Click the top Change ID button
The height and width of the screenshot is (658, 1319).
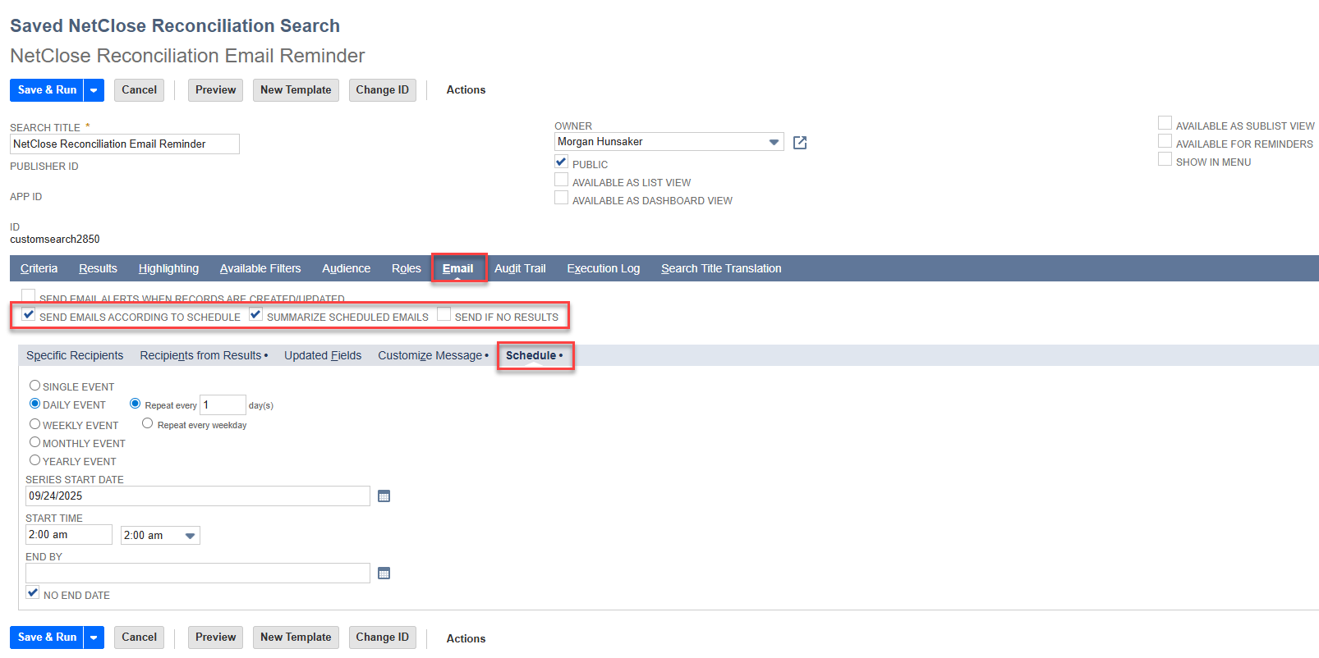[382, 90]
